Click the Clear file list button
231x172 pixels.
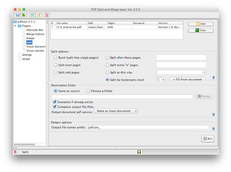point(201,30)
